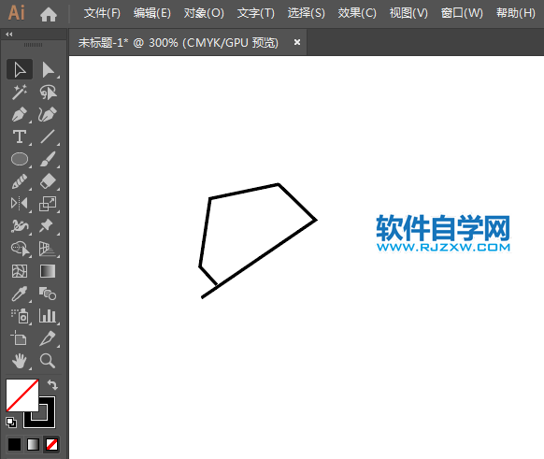Image resolution: width=544 pixels, height=459 pixels.
Task: Select the Column Graph tool
Action: click(49, 316)
